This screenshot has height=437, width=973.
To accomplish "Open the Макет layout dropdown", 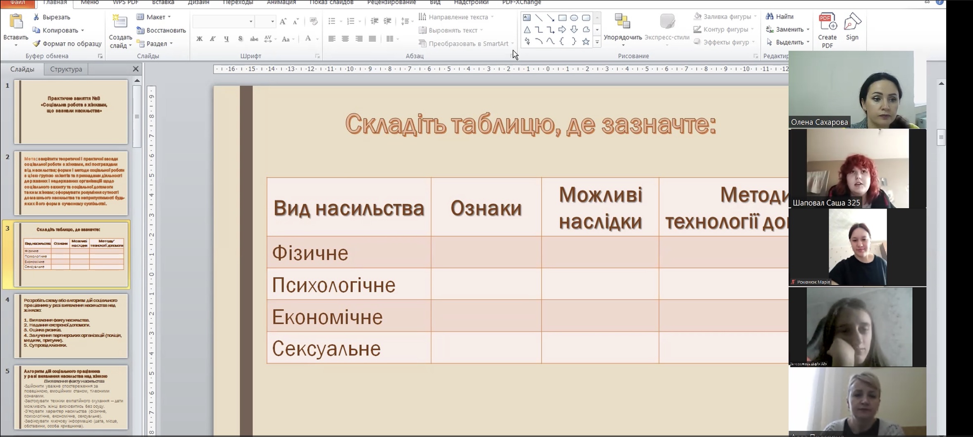I will (154, 17).
